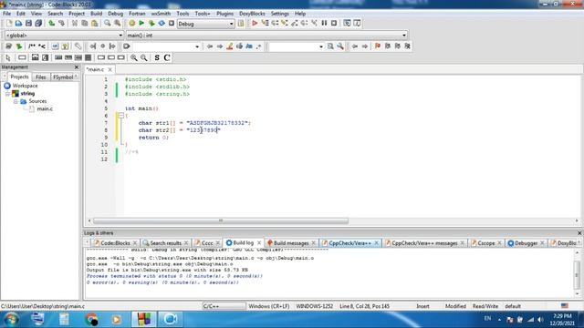Click the editor scroll right arrow
The width and height of the screenshot is (584, 328).
pos(577,220)
